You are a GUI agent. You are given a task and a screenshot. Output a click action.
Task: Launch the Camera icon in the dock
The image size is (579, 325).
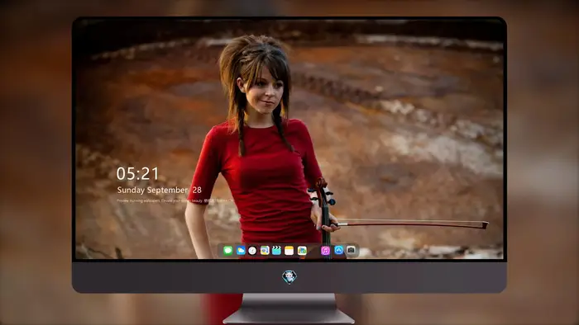click(352, 250)
